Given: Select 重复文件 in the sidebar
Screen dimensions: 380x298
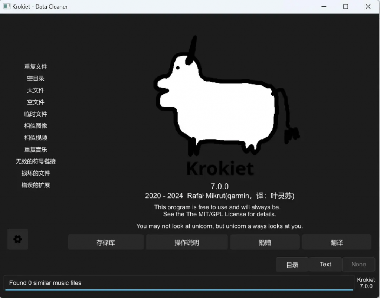Looking at the screenshot, I should pyautogui.click(x=36, y=67).
